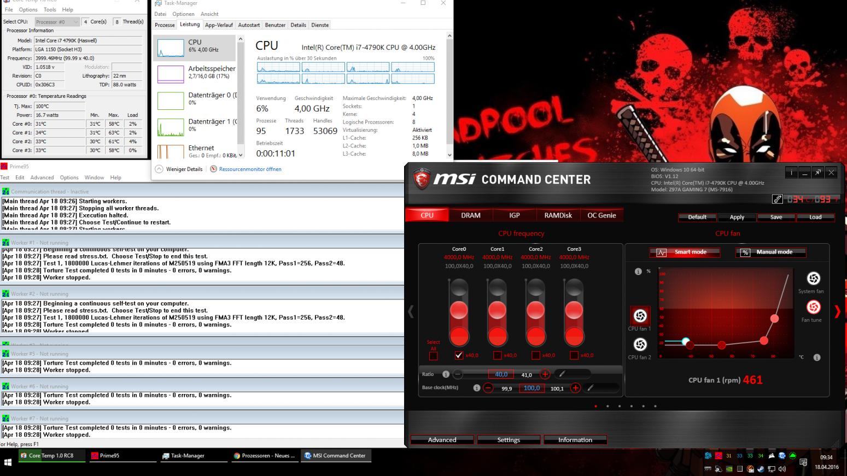Click the Windows Start button
This screenshot has height=476, width=847.
point(8,462)
